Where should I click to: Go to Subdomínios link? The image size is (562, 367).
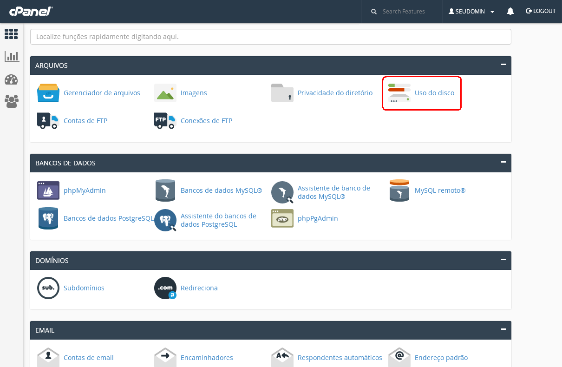click(84, 288)
